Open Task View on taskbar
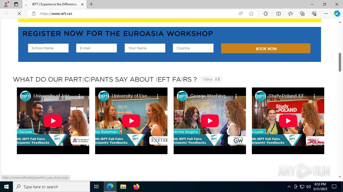 click(96, 187)
